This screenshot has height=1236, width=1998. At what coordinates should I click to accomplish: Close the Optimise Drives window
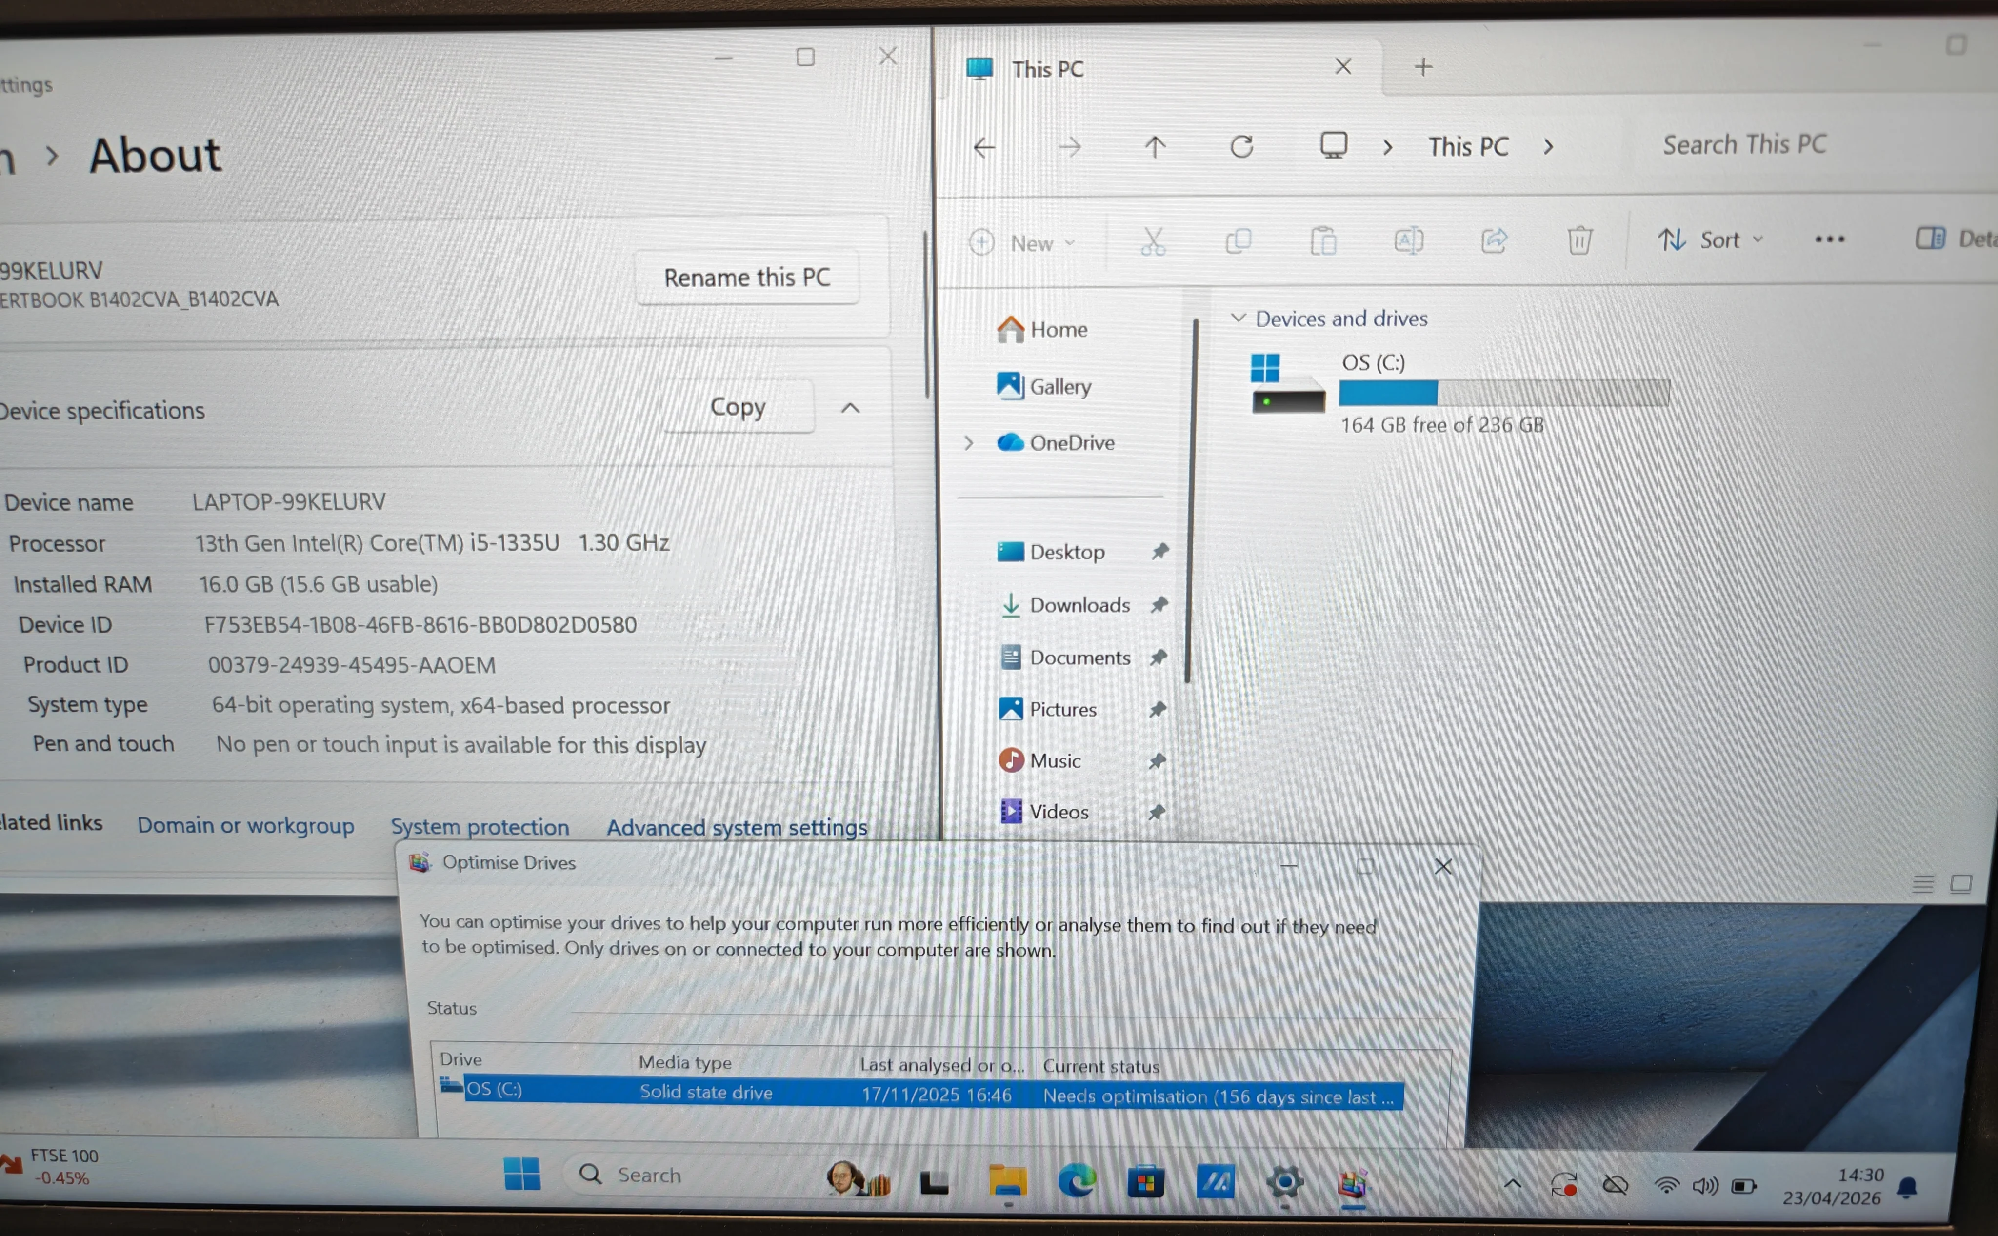click(1443, 866)
